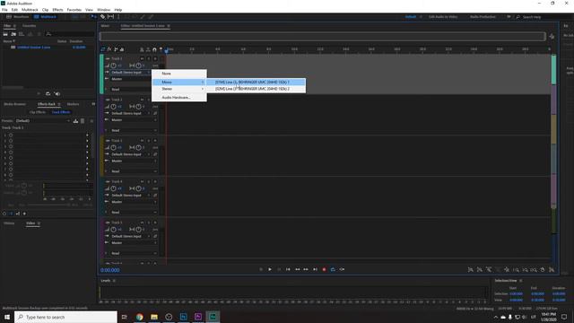Toggle Loop Playback button
574x323 pixels.
pos(333,269)
